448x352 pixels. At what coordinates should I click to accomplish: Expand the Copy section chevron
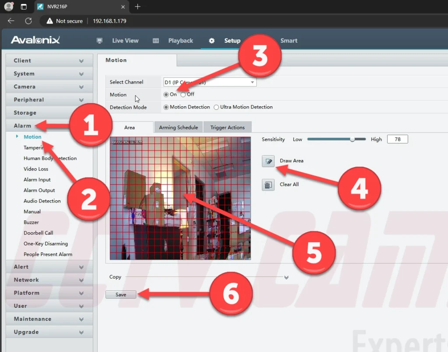click(x=287, y=277)
